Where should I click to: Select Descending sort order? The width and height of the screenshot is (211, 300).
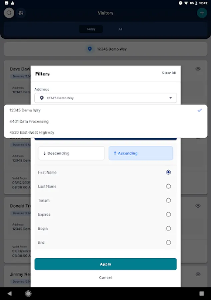[x=71, y=153]
